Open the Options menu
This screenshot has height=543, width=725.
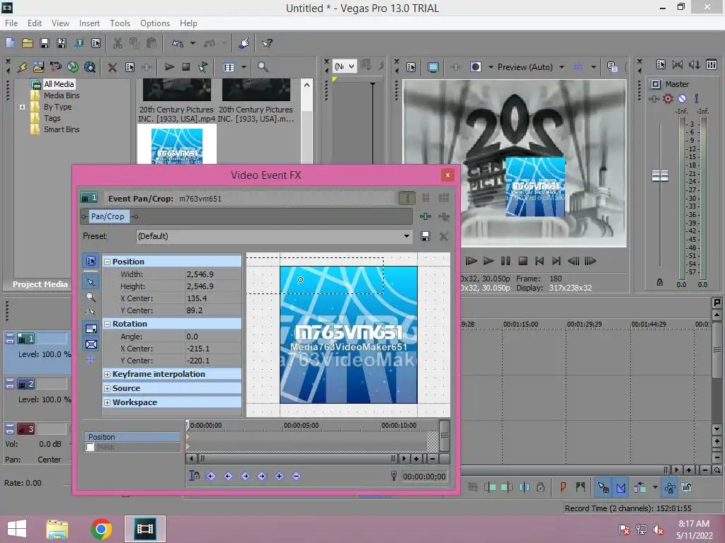pyautogui.click(x=155, y=23)
